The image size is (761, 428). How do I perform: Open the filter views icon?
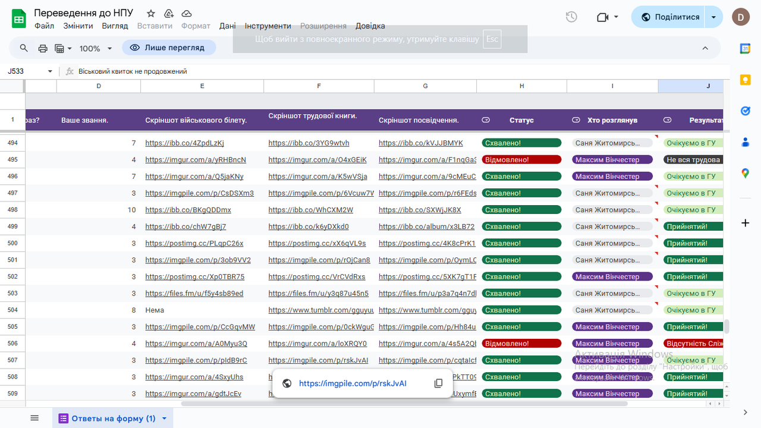(59, 48)
